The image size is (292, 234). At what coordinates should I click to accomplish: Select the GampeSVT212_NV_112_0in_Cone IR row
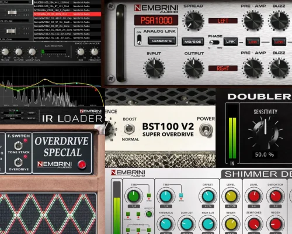pos(67,34)
